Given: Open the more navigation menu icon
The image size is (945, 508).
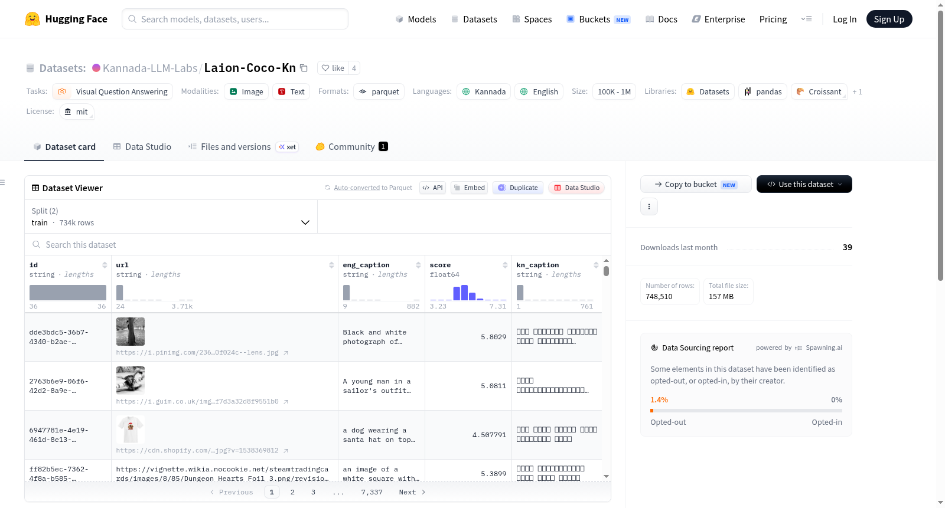Looking at the screenshot, I should click(x=806, y=19).
